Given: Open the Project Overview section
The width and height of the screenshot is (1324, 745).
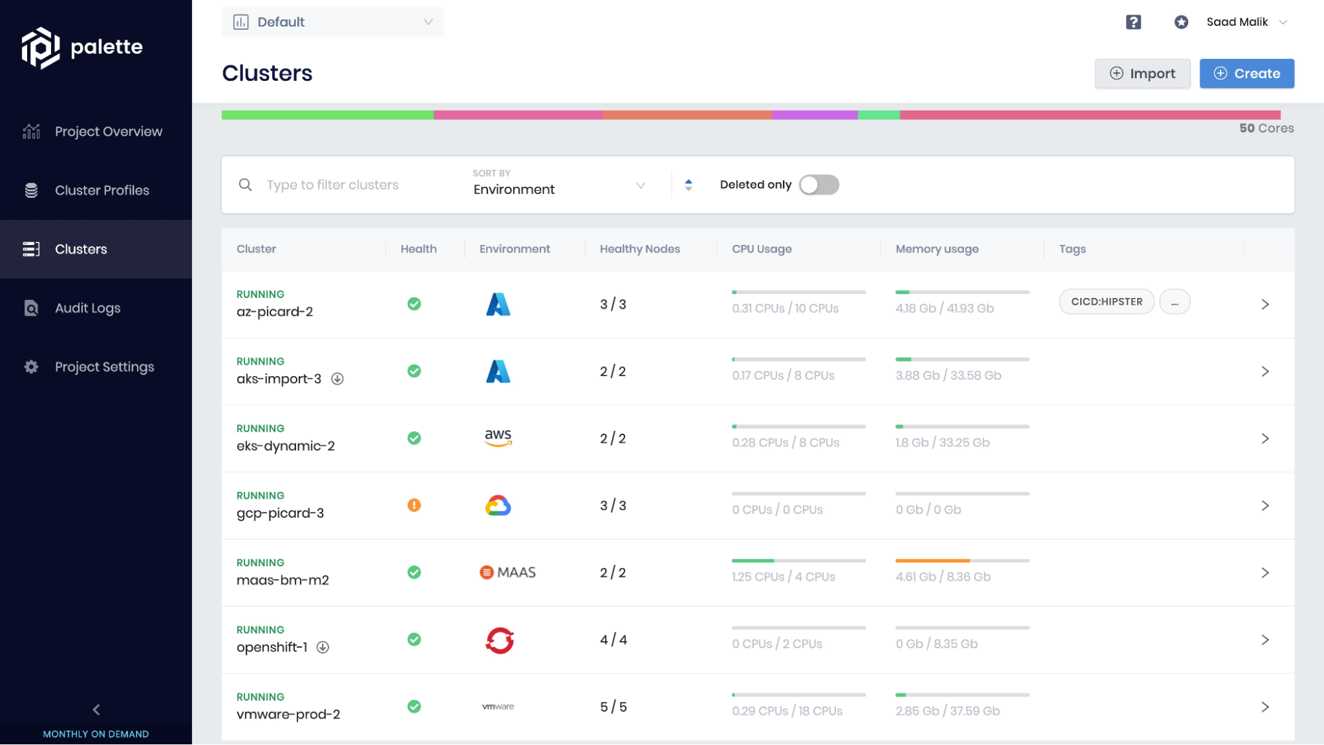Looking at the screenshot, I should point(108,131).
